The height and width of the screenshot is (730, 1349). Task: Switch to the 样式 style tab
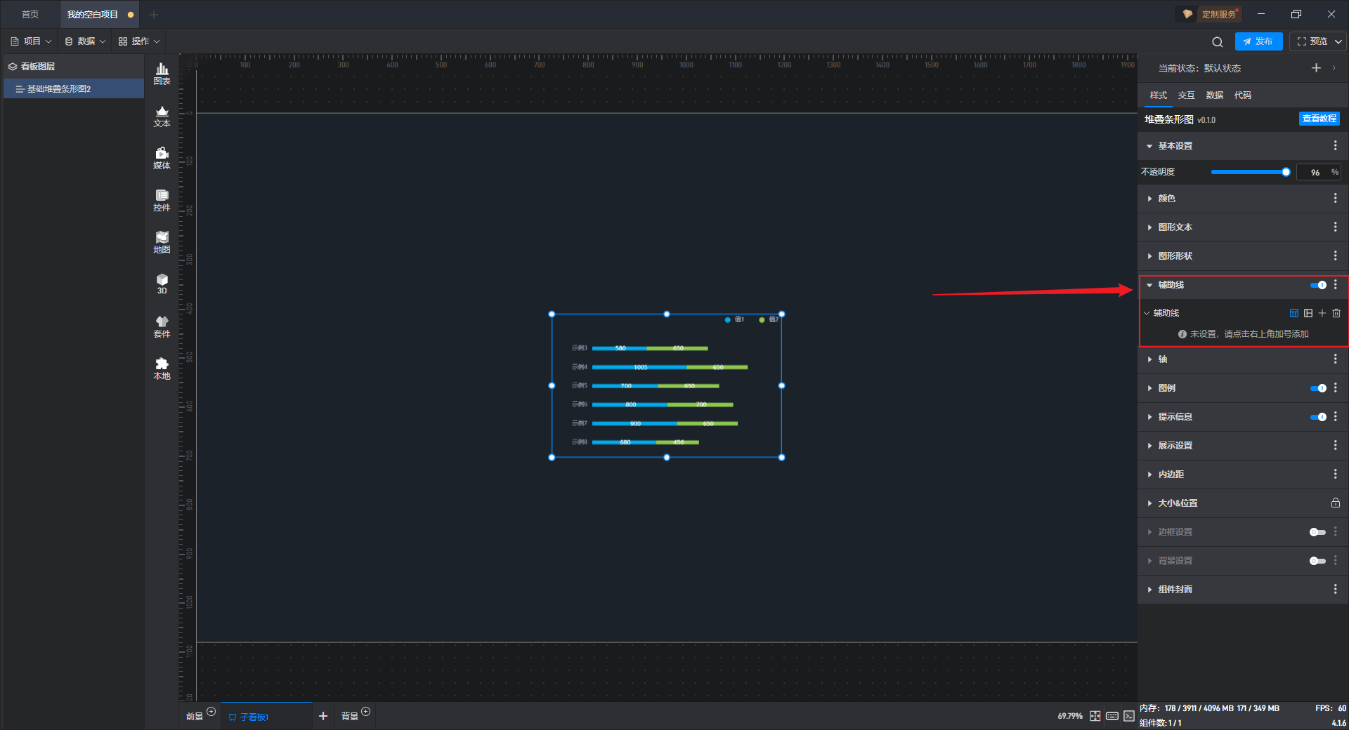click(1158, 95)
